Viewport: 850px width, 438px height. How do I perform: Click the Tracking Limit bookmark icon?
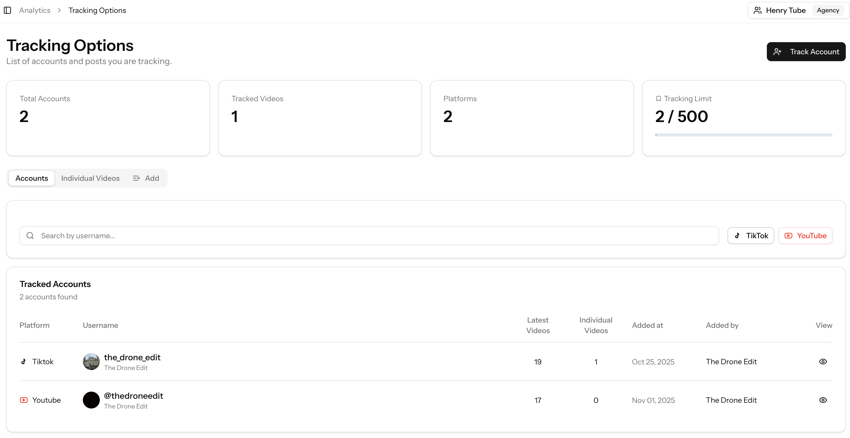click(658, 99)
